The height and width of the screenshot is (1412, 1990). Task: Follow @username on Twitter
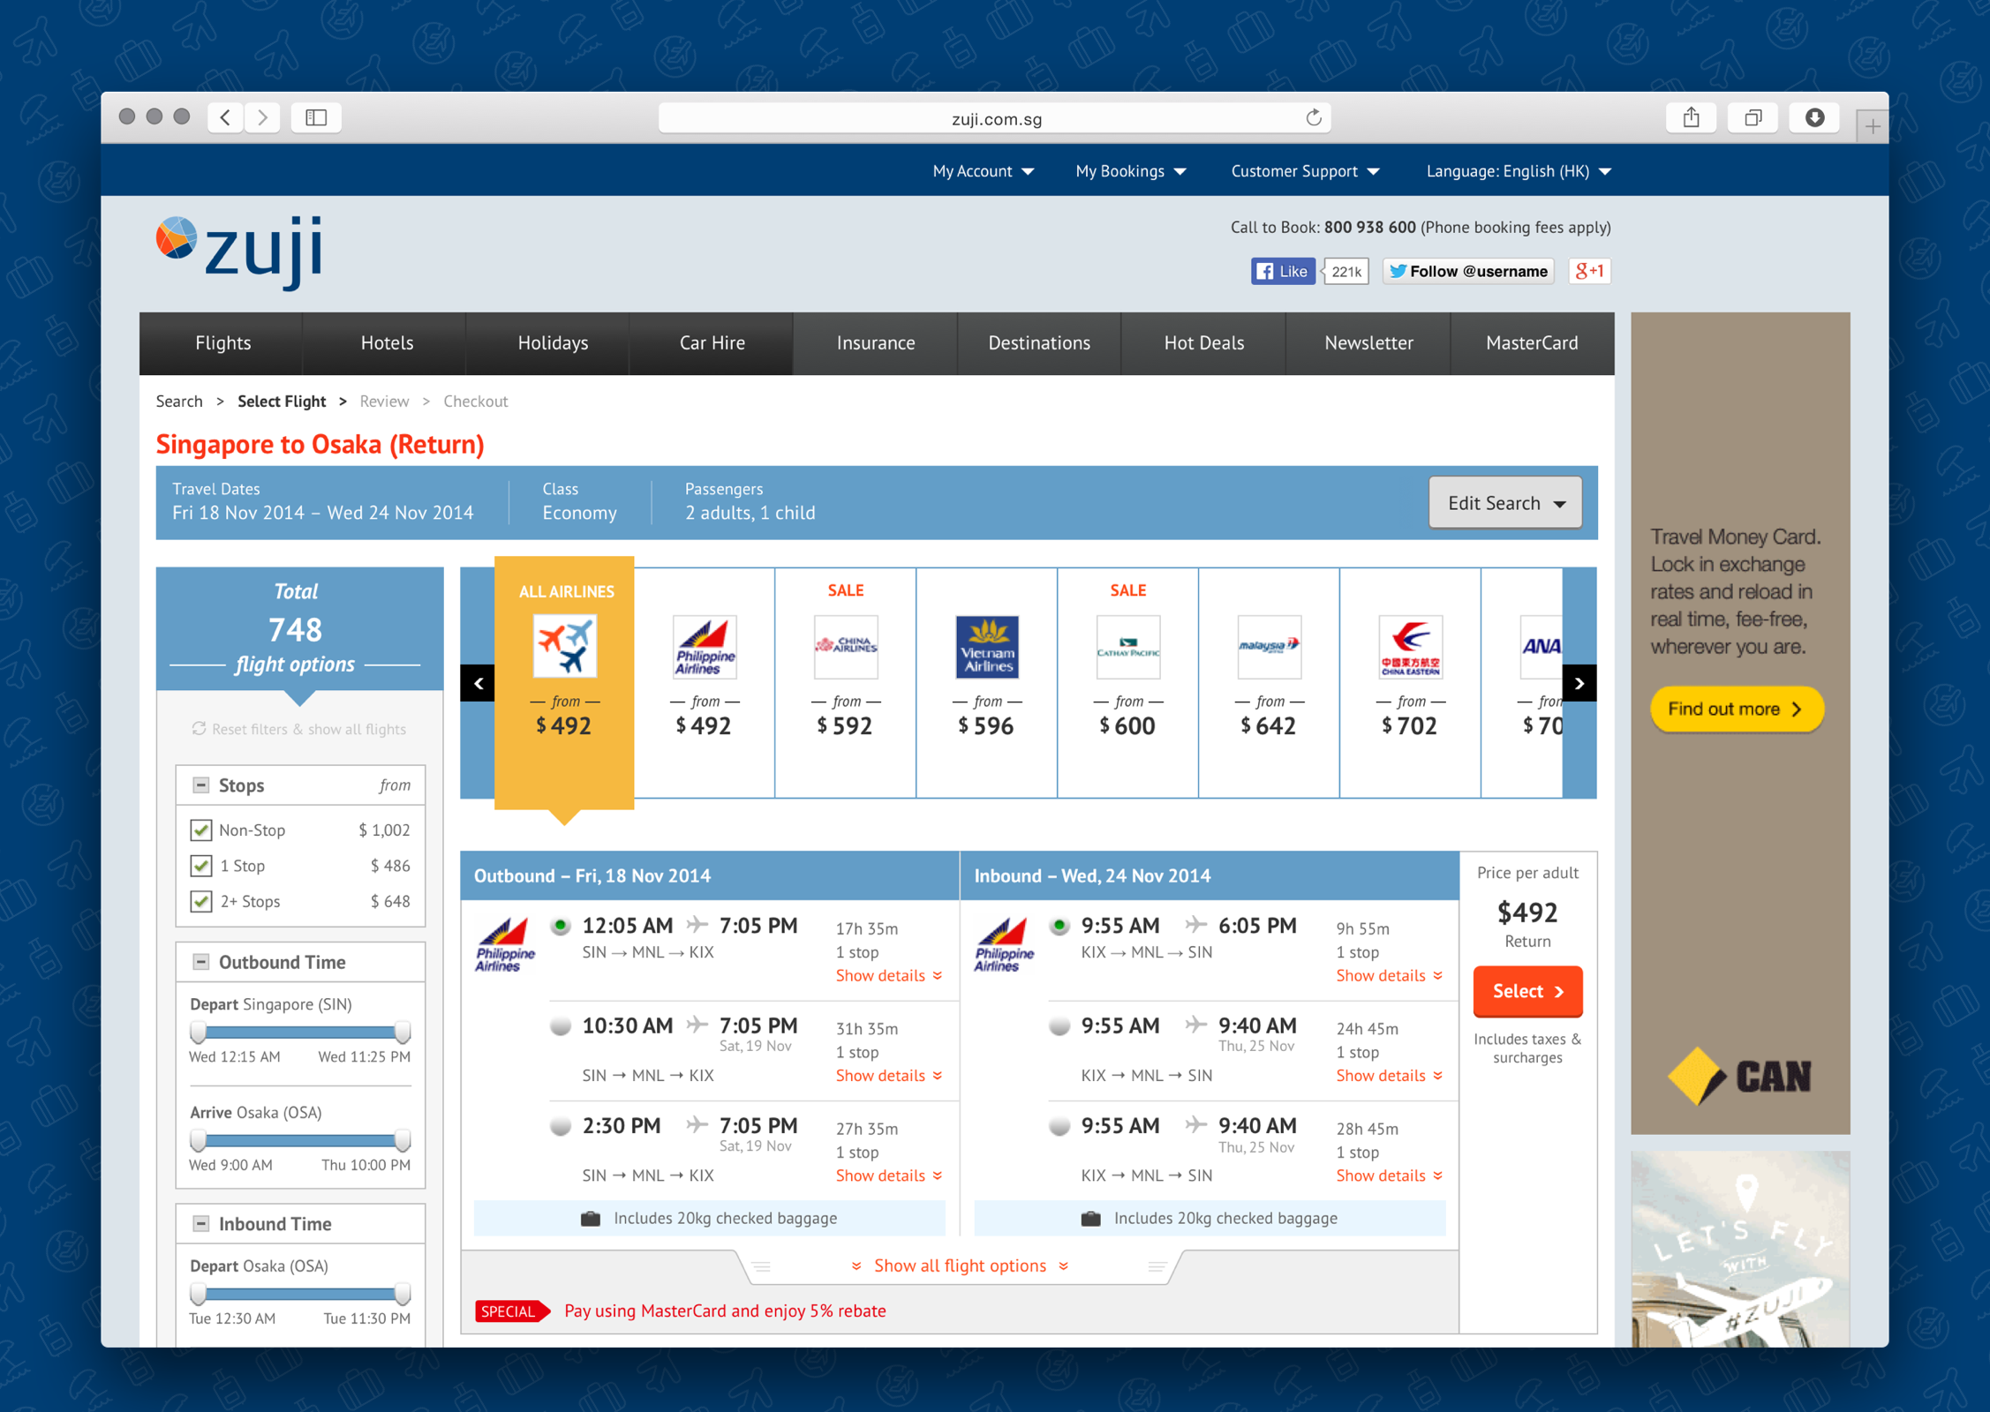point(1468,271)
